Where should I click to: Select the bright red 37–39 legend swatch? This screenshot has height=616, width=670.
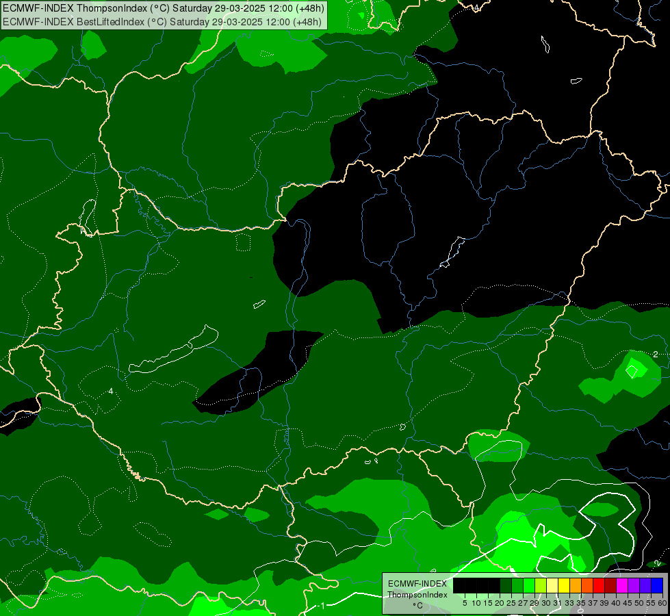click(x=599, y=585)
